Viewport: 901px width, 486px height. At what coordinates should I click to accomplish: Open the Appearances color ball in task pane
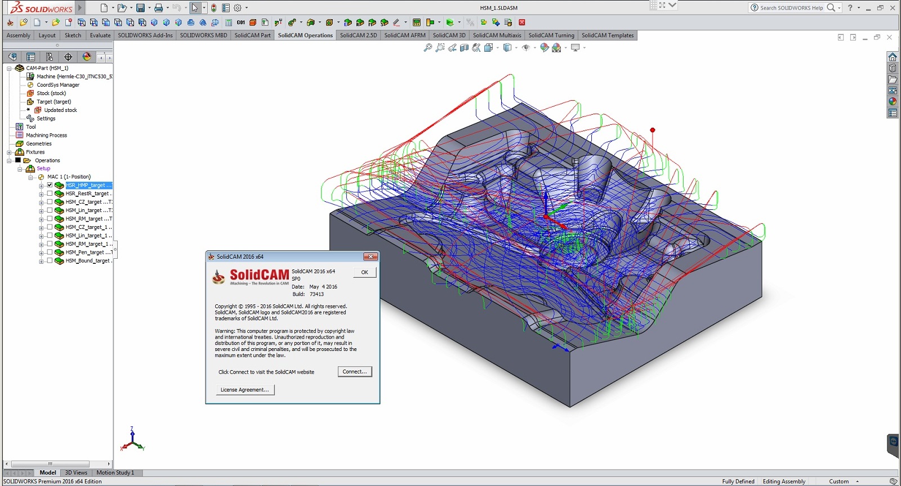click(x=893, y=102)
